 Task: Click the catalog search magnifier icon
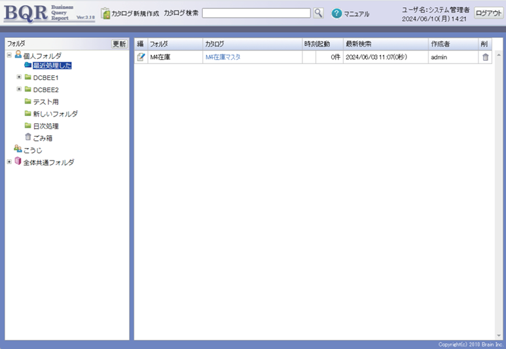318,13
